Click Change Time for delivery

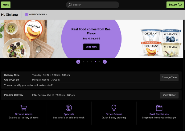(169, 78)
